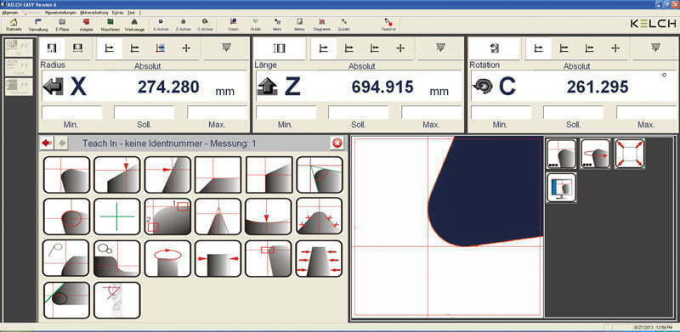Close the Teach In panel with red X
680x332 pixels.
337,143
